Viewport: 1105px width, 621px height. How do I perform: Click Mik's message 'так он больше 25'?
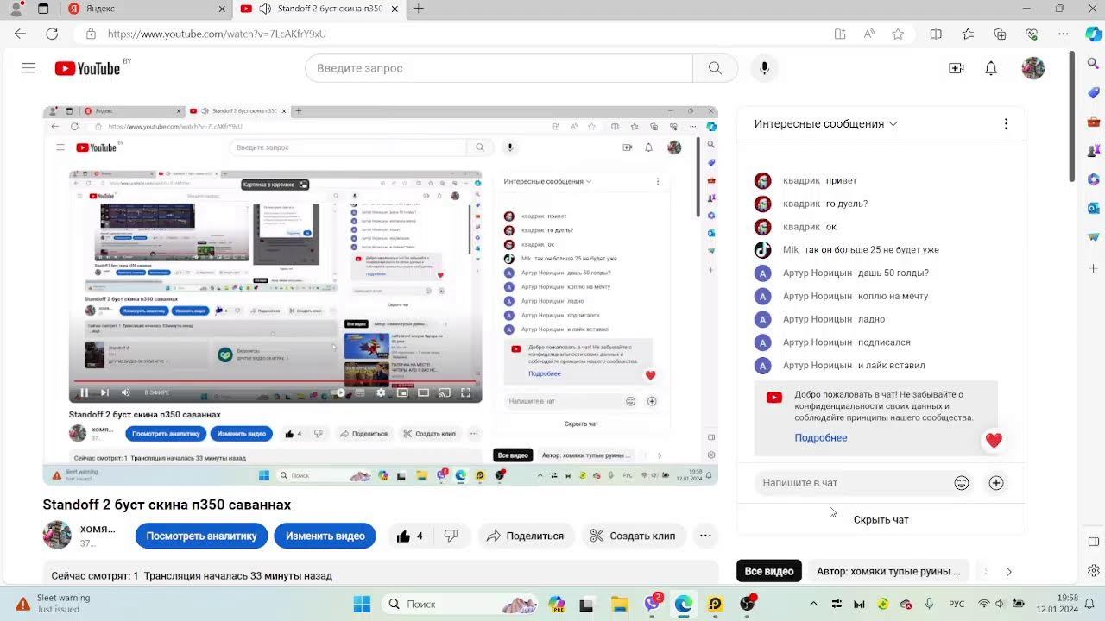[871, 250]
